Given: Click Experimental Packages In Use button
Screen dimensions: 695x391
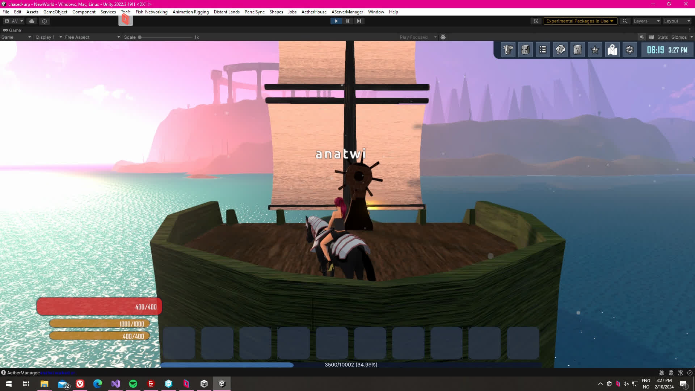Looking at the screenshot, I should 580,21.
